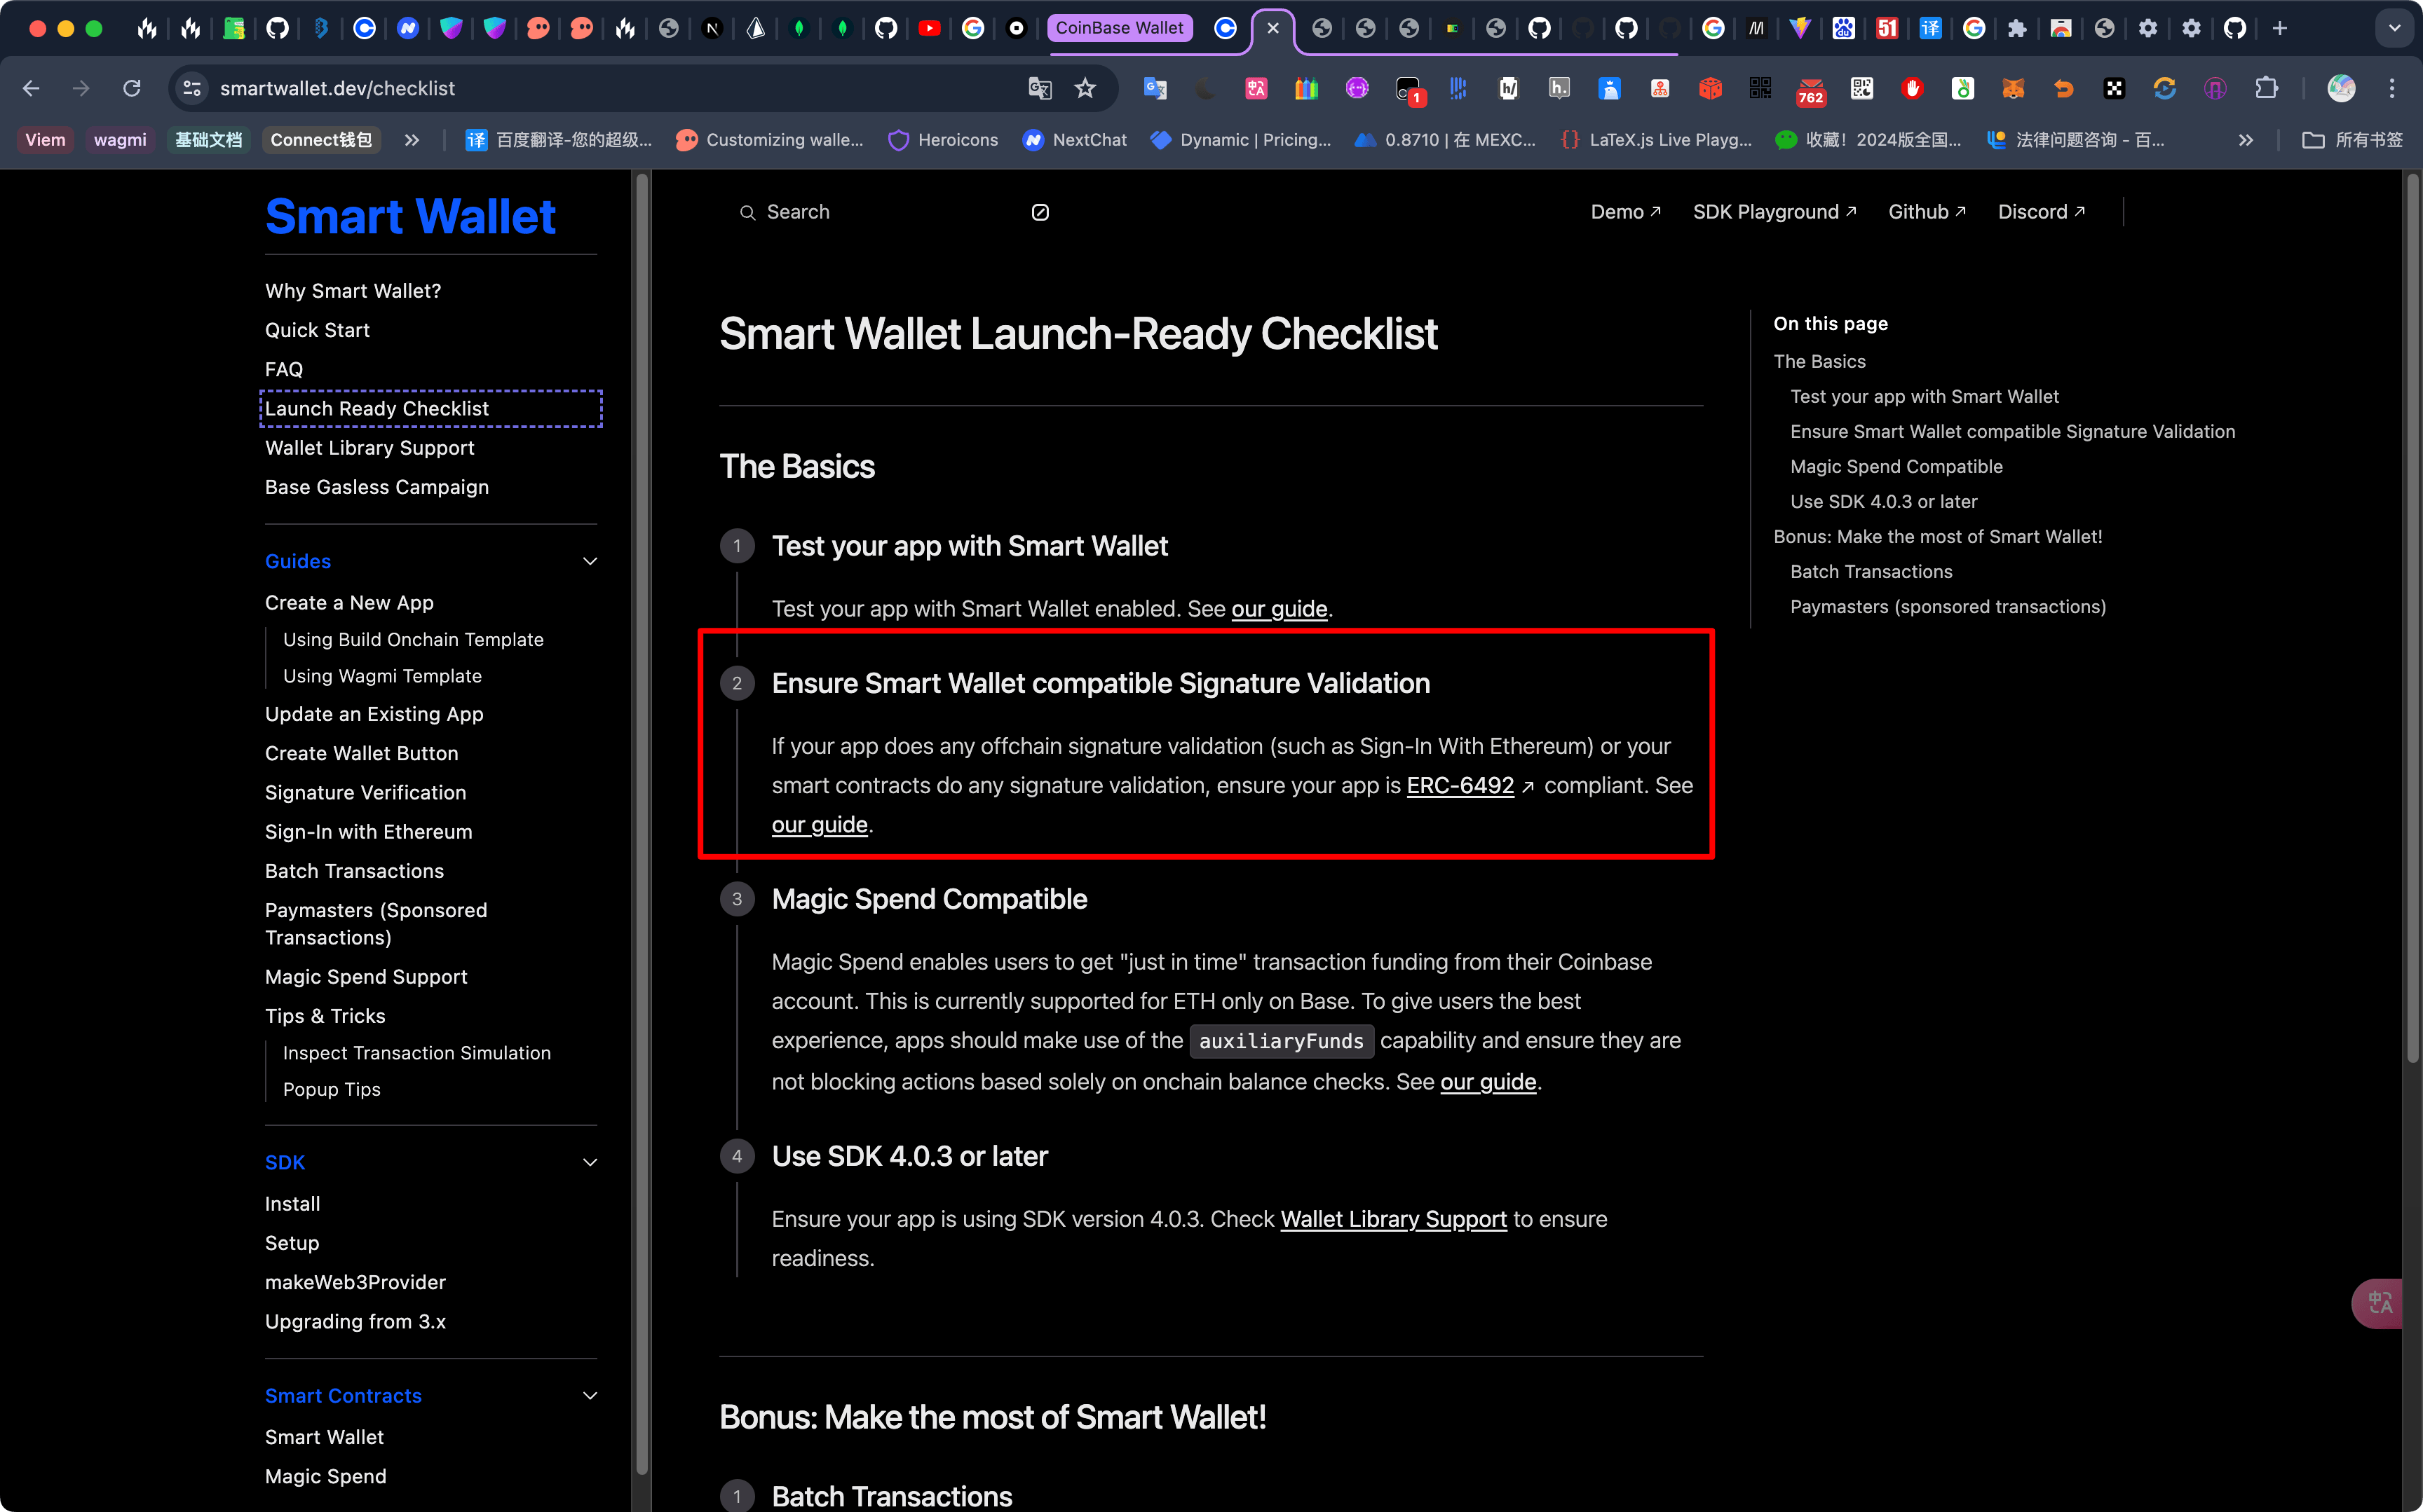The width and height of the screenshot is (2423, 1512).
Task: Click 'our guide' link under Magic Spend Compatible
Action: (x=1488, y=1082)
